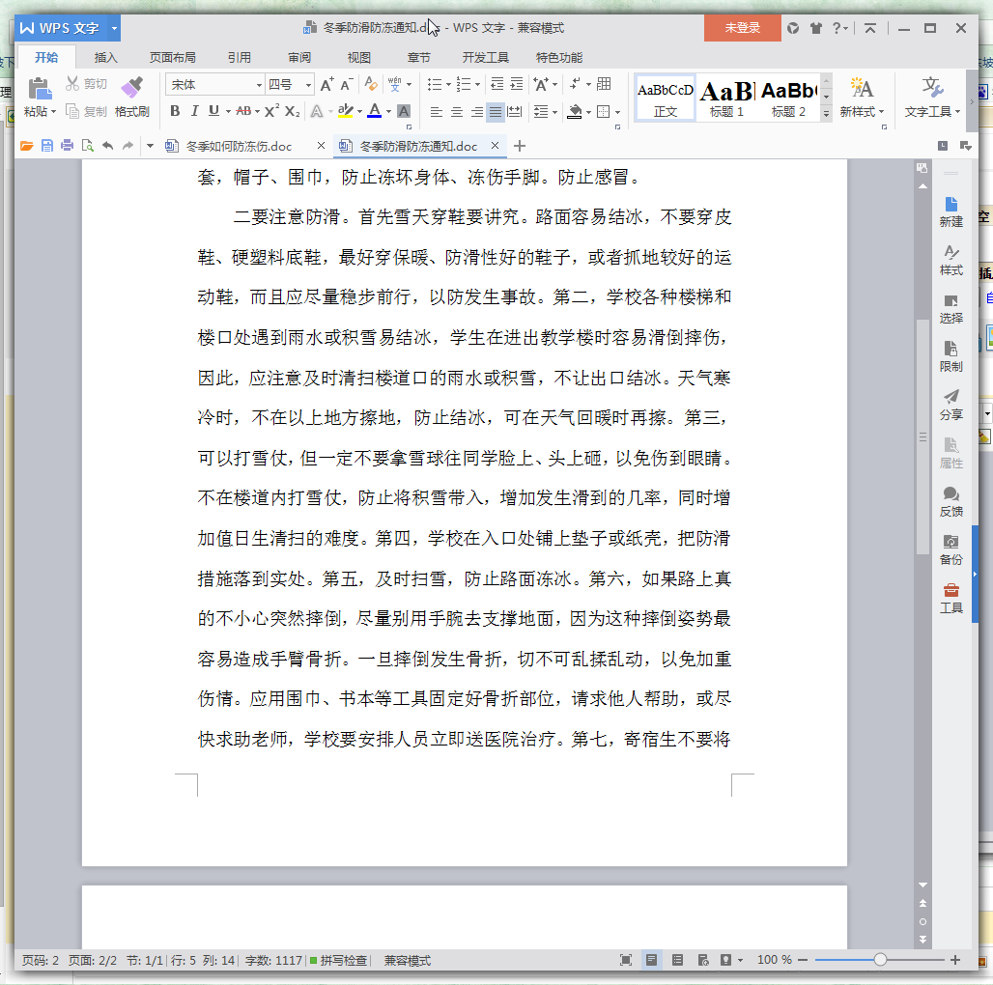Image resolution: width=993 pixels, height=985 pixels.
Task: Open the font size 四号 dropdown
Action: click(308, 85)
